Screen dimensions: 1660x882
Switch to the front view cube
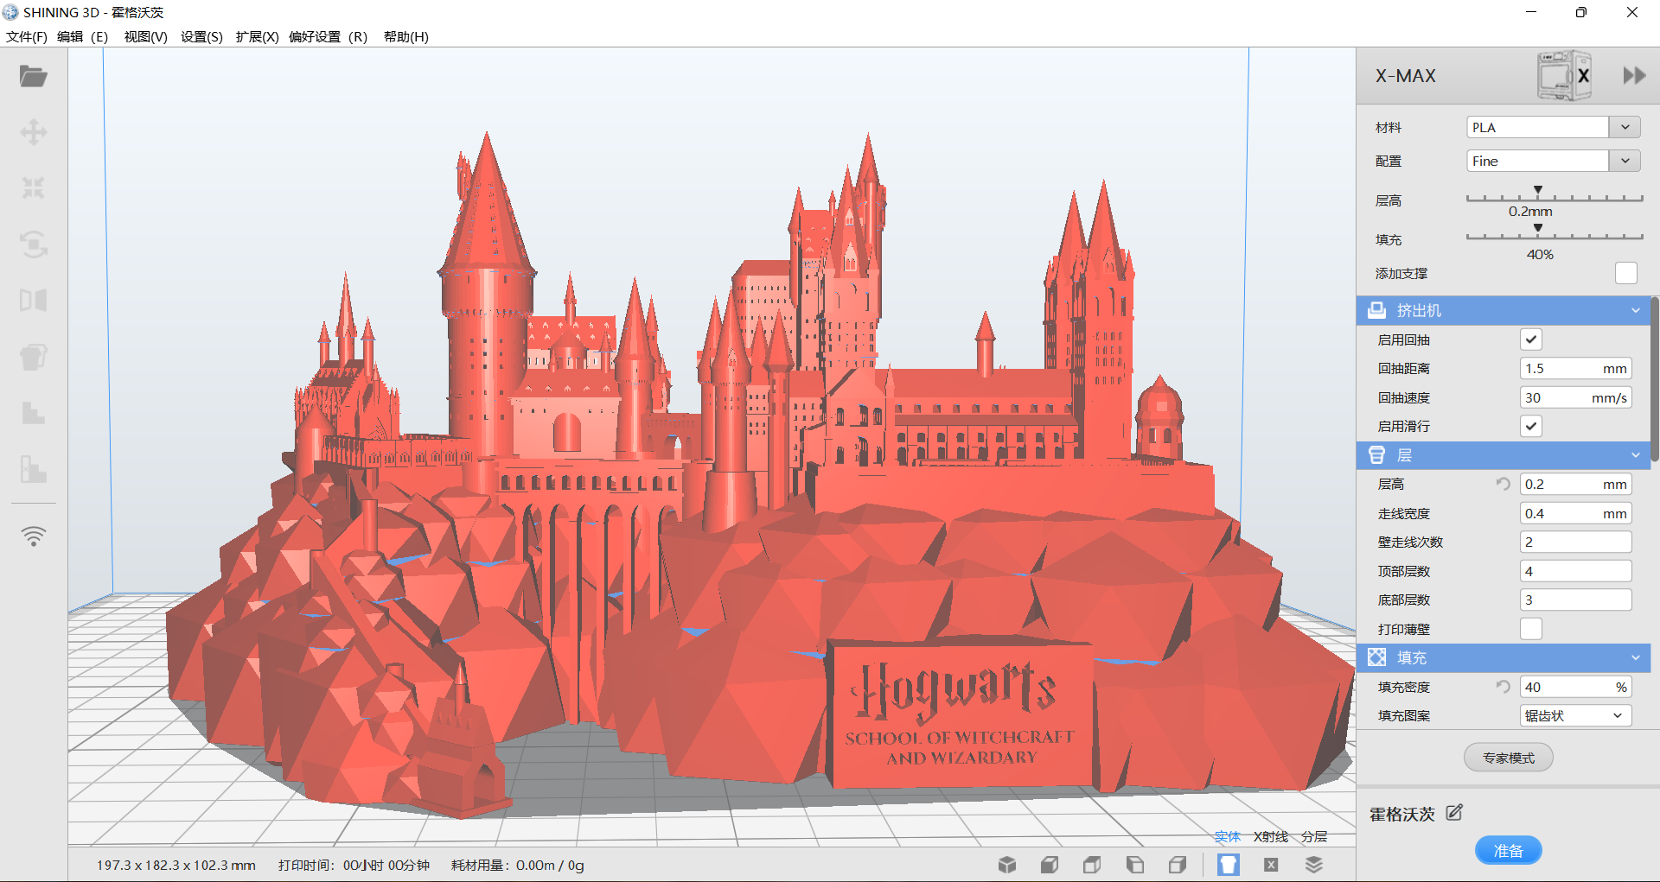coord(1050,865)
